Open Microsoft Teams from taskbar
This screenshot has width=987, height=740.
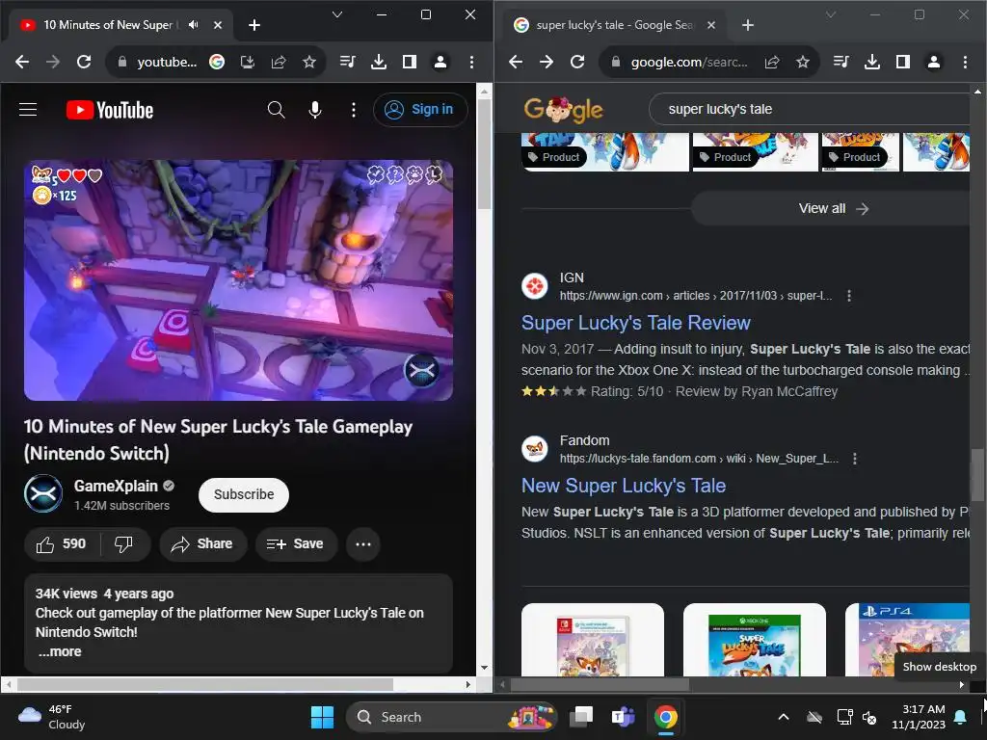coord(624,717)
